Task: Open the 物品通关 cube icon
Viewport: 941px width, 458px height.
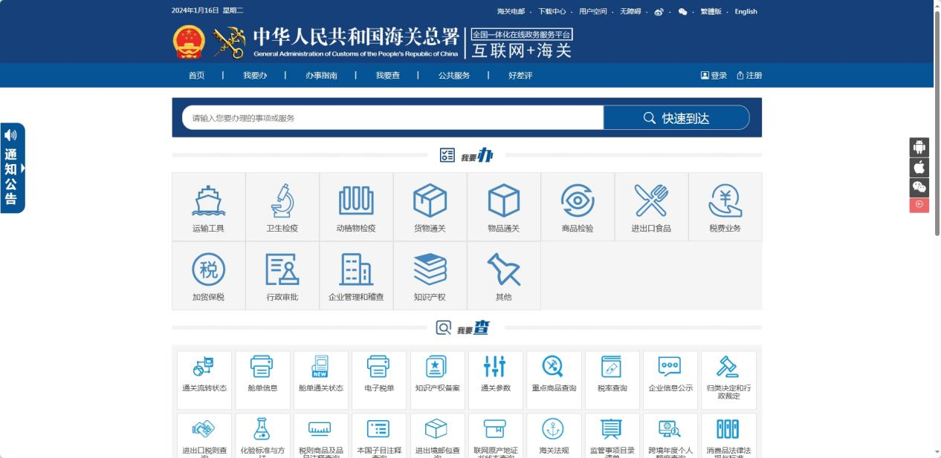Action: [x=503, y=200]
